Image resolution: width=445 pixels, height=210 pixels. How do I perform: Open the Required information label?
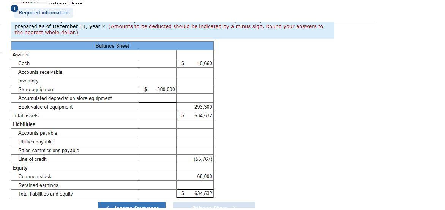[43, 13]
